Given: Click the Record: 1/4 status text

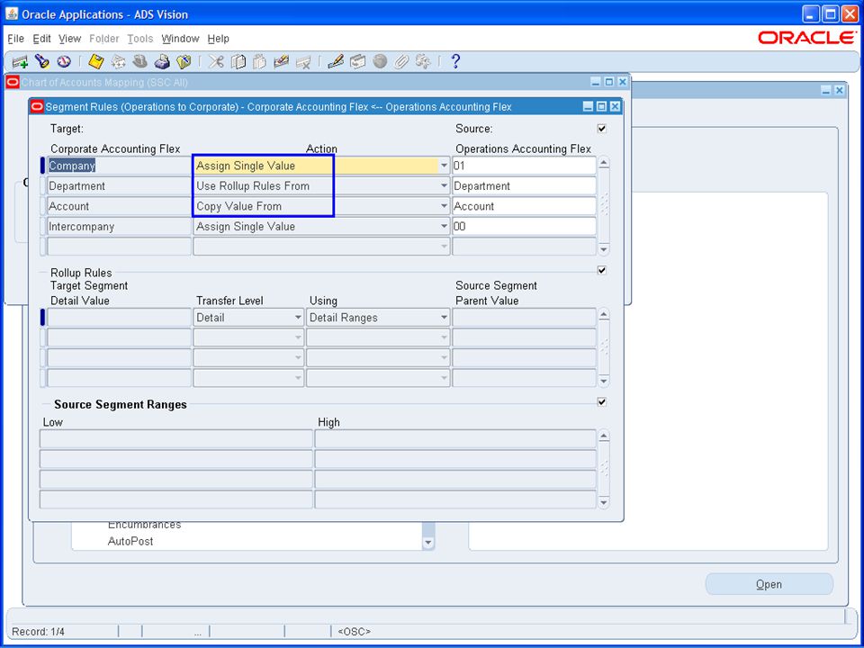Looking at the screenshot, I should click(x=39, y=632).
